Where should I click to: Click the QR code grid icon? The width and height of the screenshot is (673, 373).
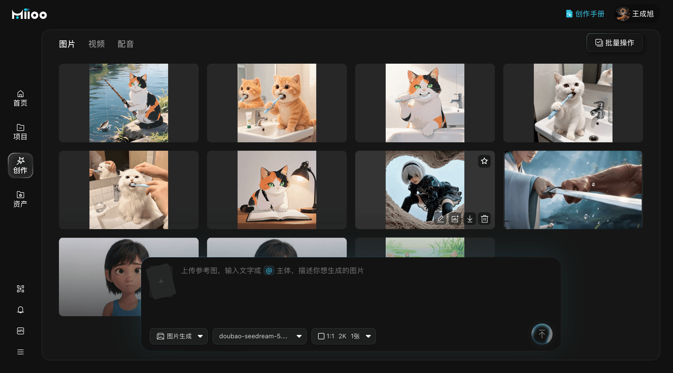coord(20,289)
